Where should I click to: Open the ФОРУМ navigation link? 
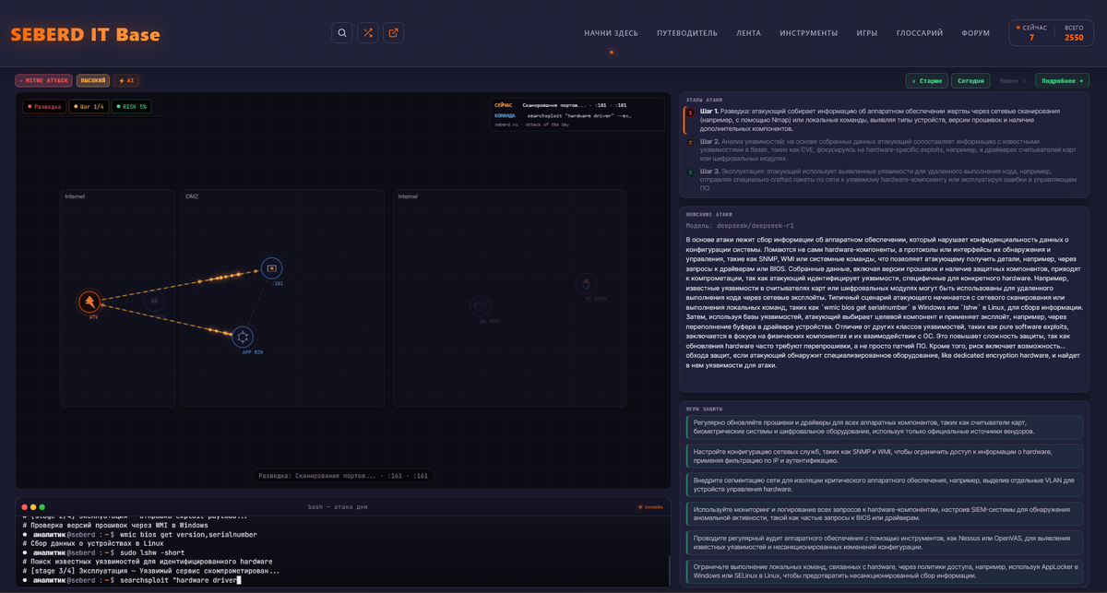[975, 33]
